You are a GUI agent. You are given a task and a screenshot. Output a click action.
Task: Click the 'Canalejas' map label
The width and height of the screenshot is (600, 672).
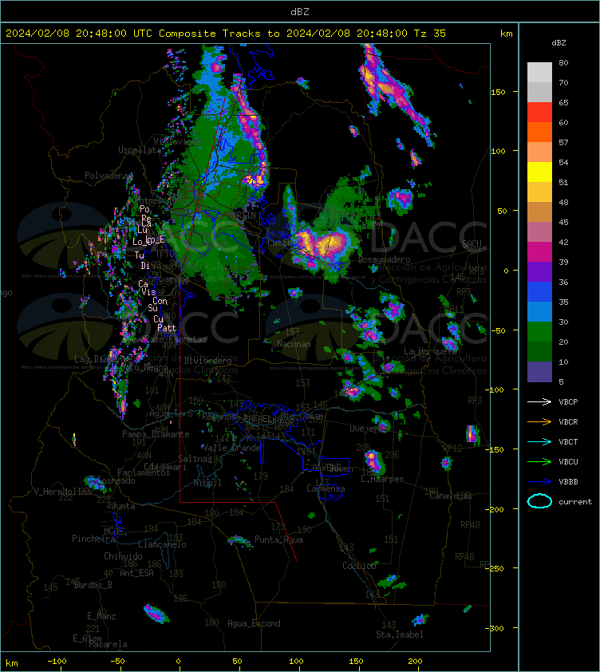451,496
